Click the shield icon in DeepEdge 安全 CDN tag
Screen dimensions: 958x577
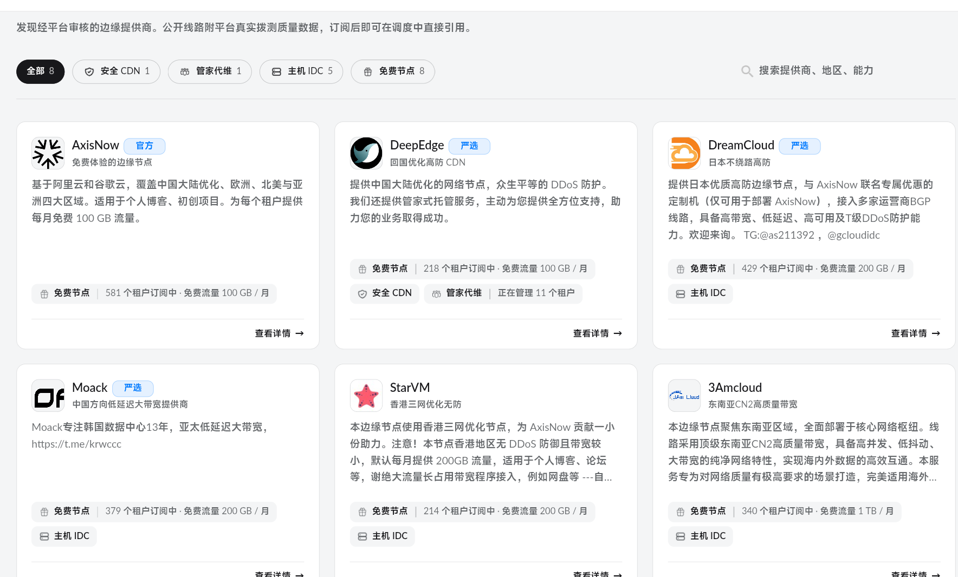tap(363, 294)
